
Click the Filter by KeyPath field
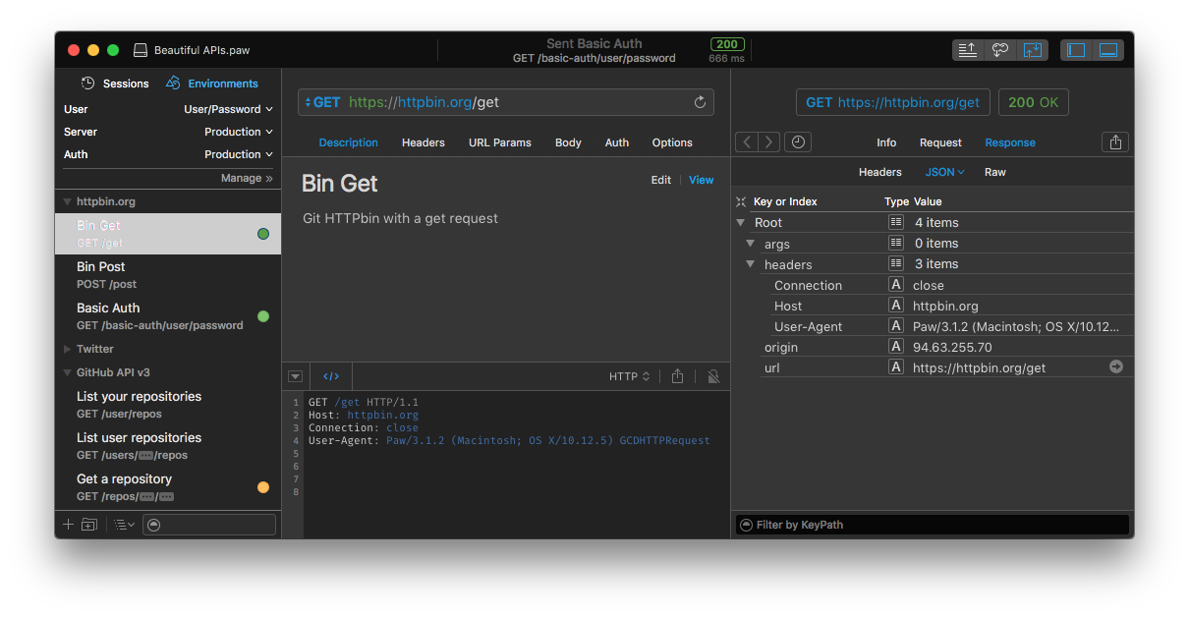pyautogui.click(x=933, y=525)
